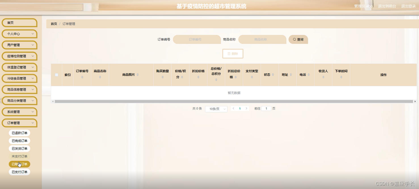Click the trash icon on 删除 button
Image resolution: width=419 pixels, height=189 pixels.
pyautogui.click(x=229, y=54)
